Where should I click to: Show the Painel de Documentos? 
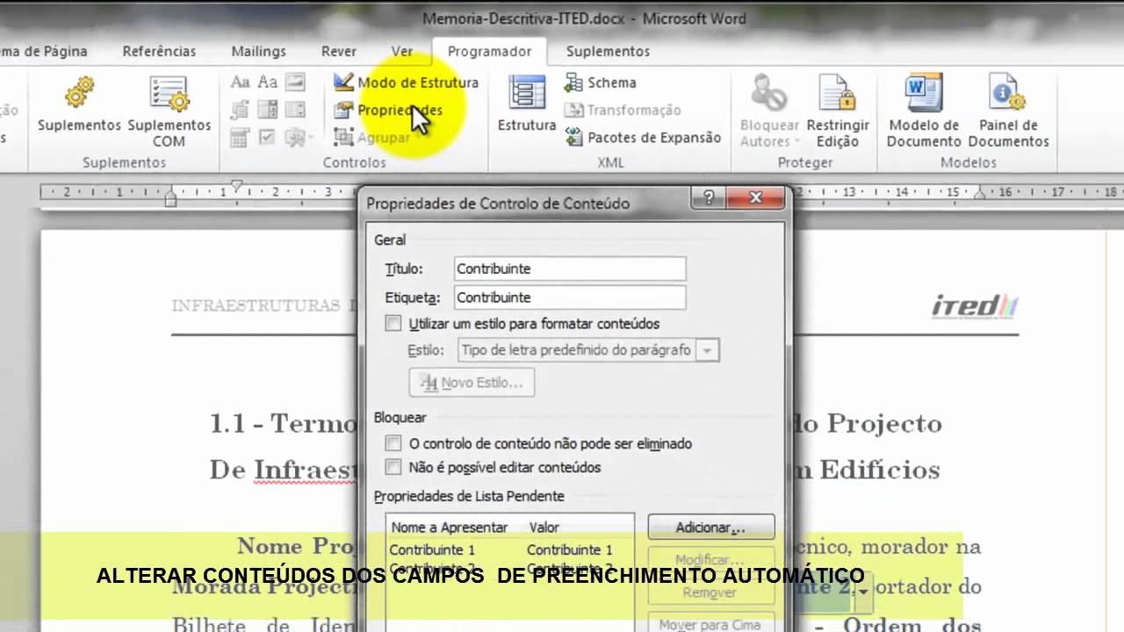coord(1009,111)
